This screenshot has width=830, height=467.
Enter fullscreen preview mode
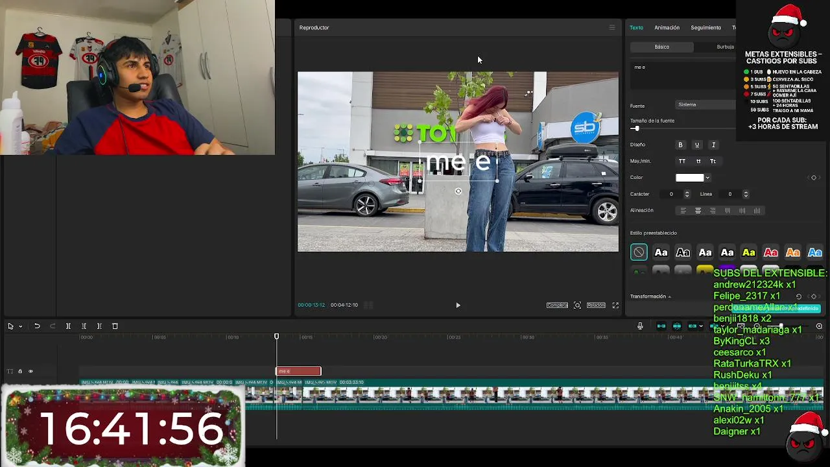coord(615,305)
